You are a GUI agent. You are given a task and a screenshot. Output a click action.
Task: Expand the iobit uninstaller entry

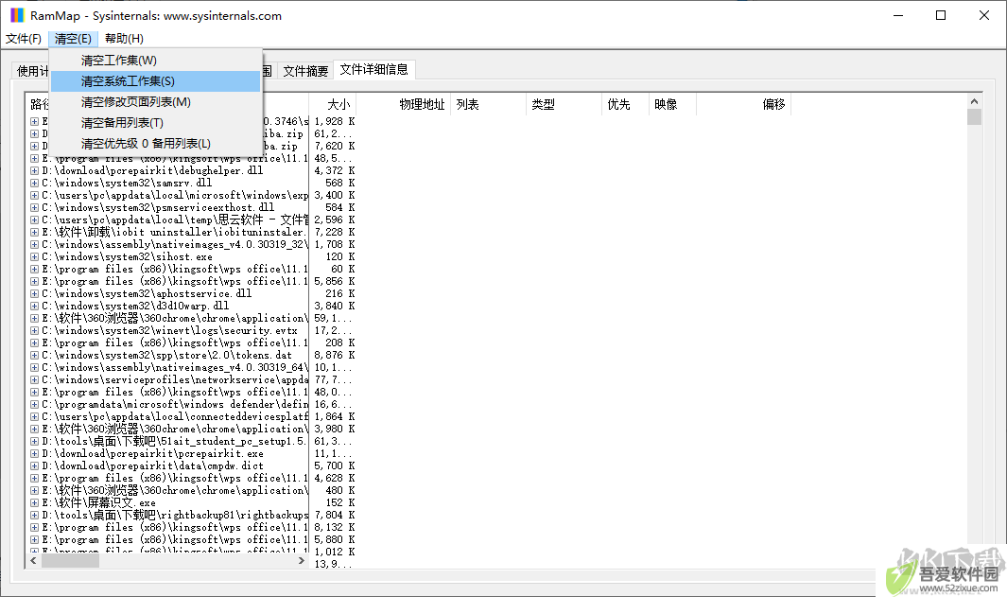(35, 232)
